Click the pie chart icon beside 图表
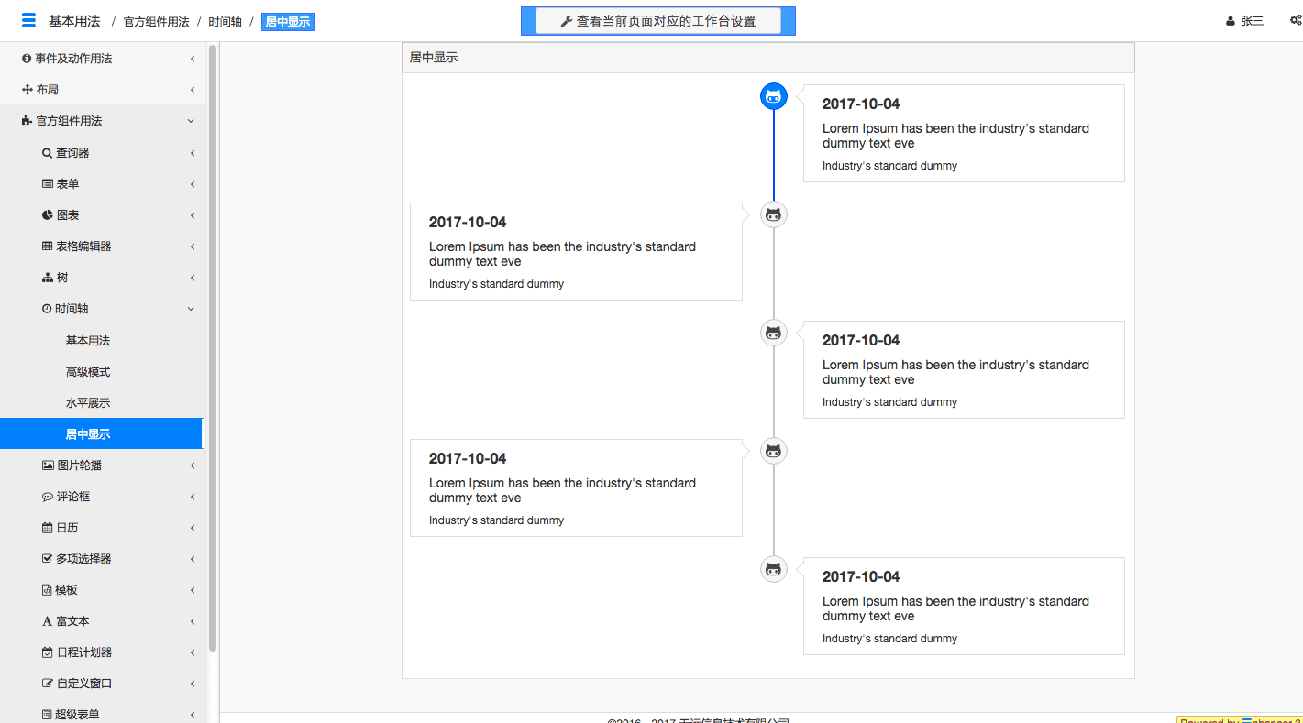Screen dimensions: 1303x723 [48, 215]
